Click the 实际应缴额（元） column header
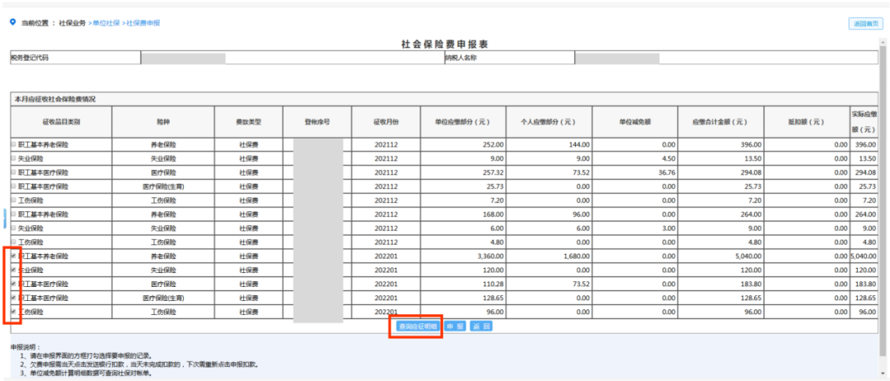The image size is (890, 381). (x=864, y=121)
